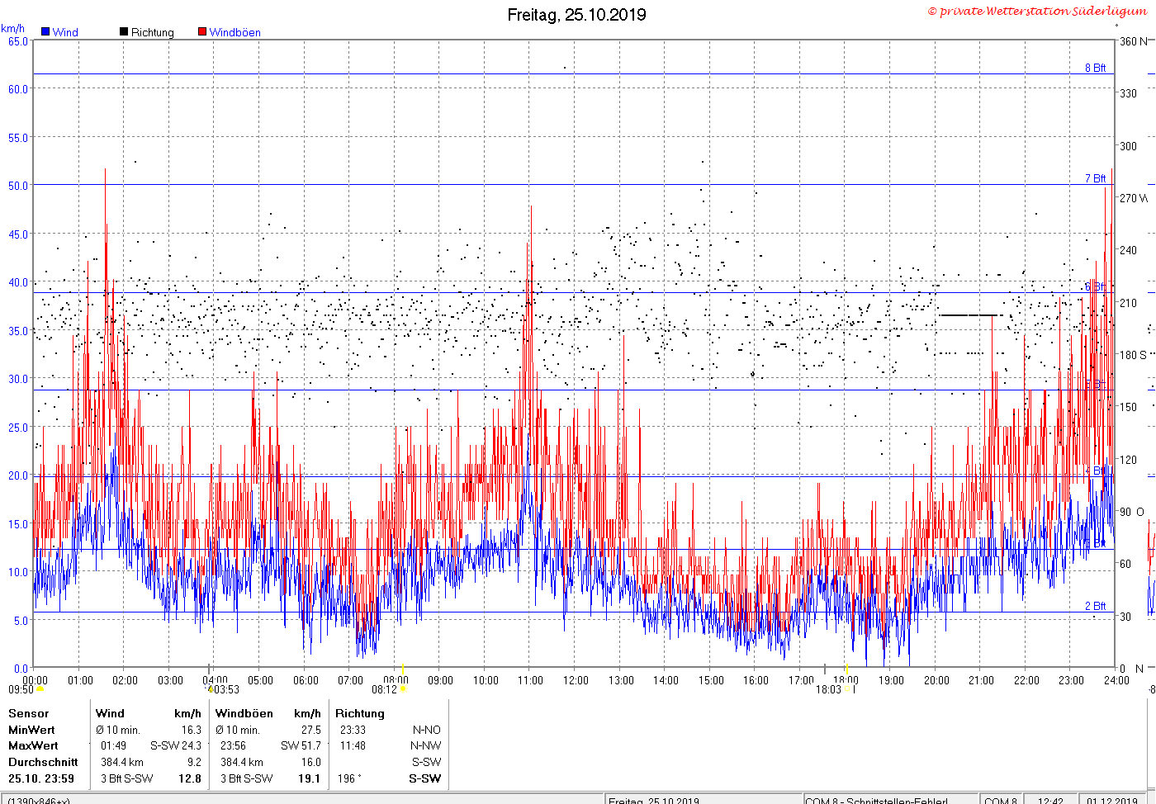This screenshot has width=1156, height=804.
Task: Click the black Richtung legend square
Action: (x=124, y=32)
